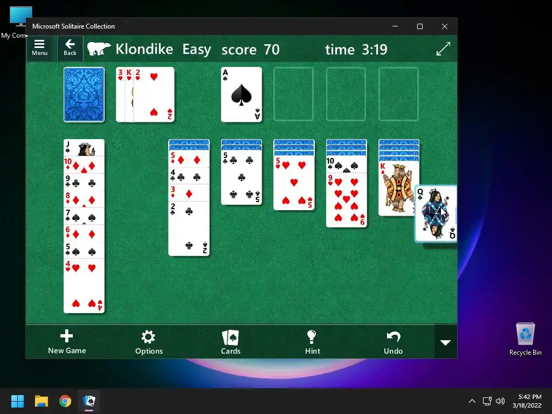Close the Microsoft Solitaire Collection window
The height and width of the screenshot is (414, 552).
(x=445, y=26)
